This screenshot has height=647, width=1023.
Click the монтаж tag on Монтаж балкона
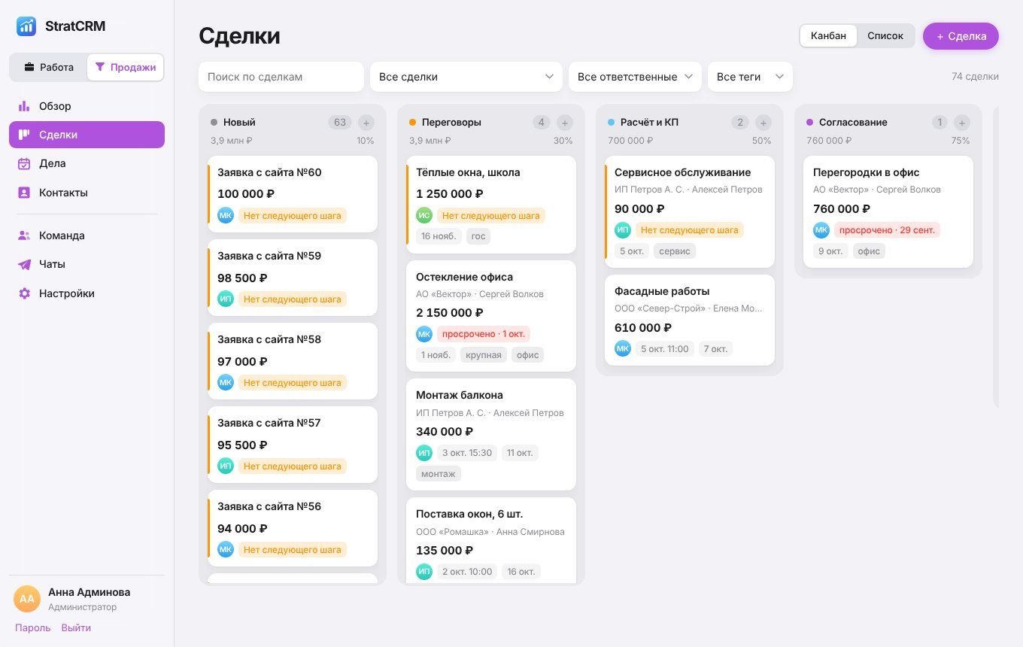tap(439, 474)
